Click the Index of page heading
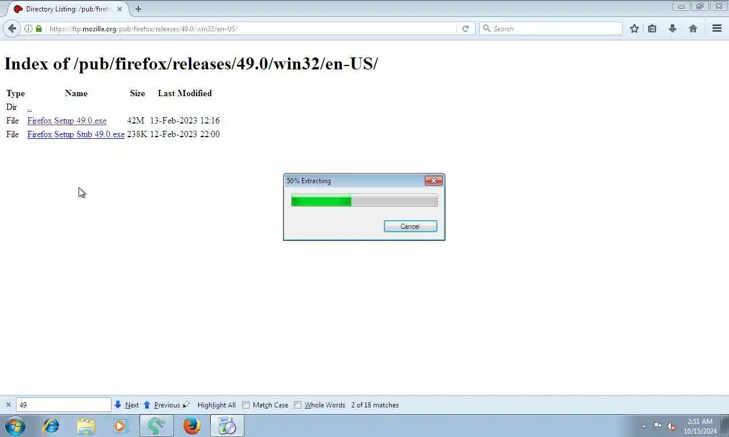 coord(191,64)
